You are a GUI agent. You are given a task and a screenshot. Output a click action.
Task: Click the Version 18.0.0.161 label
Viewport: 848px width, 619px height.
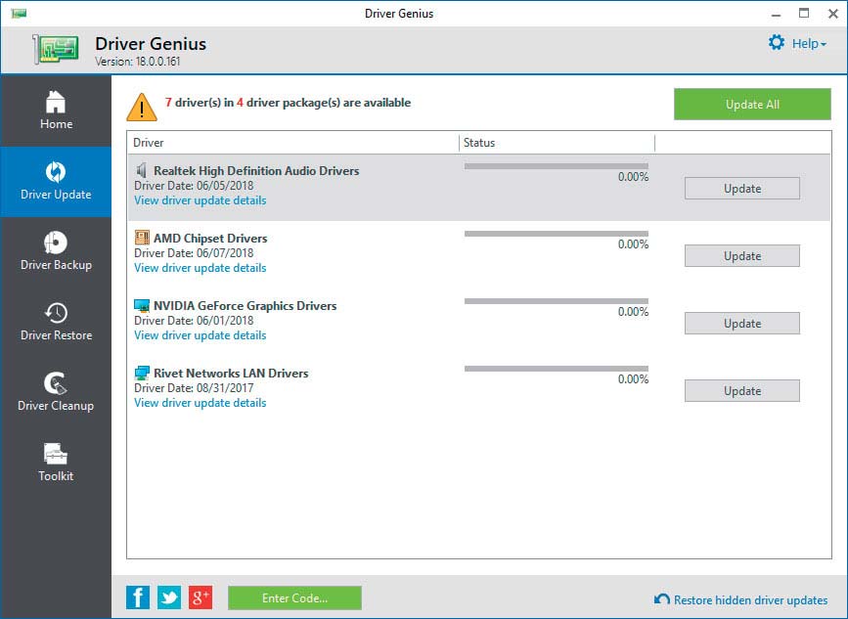pos(138,62)
